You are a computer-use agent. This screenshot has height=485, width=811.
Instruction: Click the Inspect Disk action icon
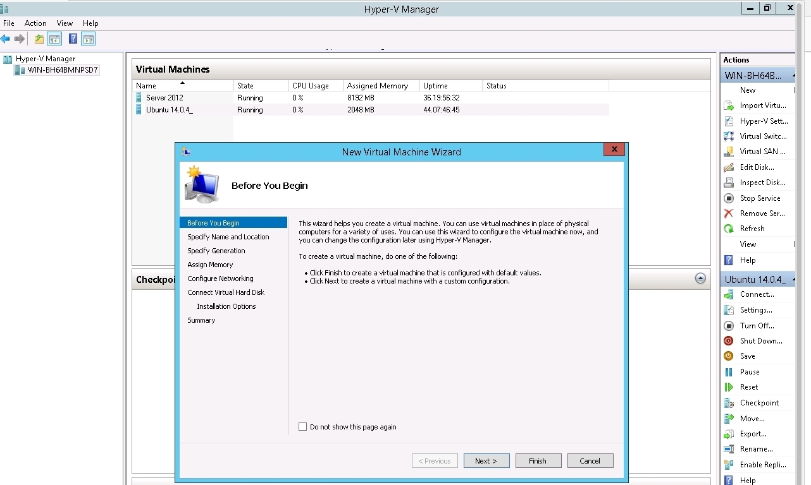tap(729, 183)
